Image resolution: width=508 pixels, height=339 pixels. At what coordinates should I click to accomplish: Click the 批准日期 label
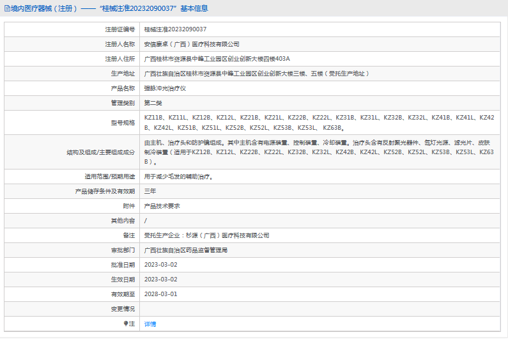point(123,265)
